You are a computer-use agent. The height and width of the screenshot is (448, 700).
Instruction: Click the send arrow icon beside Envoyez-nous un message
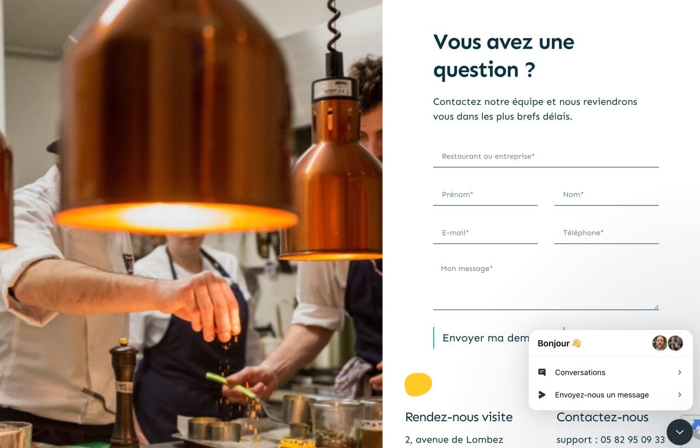(542, 394)
